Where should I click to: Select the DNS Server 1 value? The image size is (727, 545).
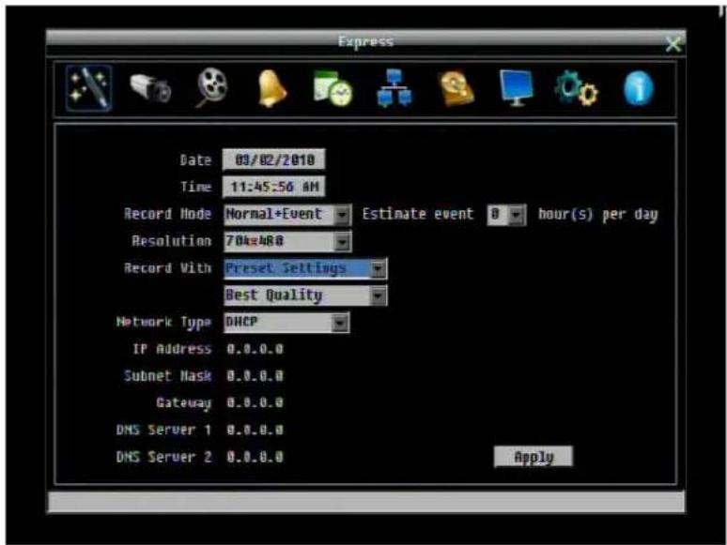(255, 430)
